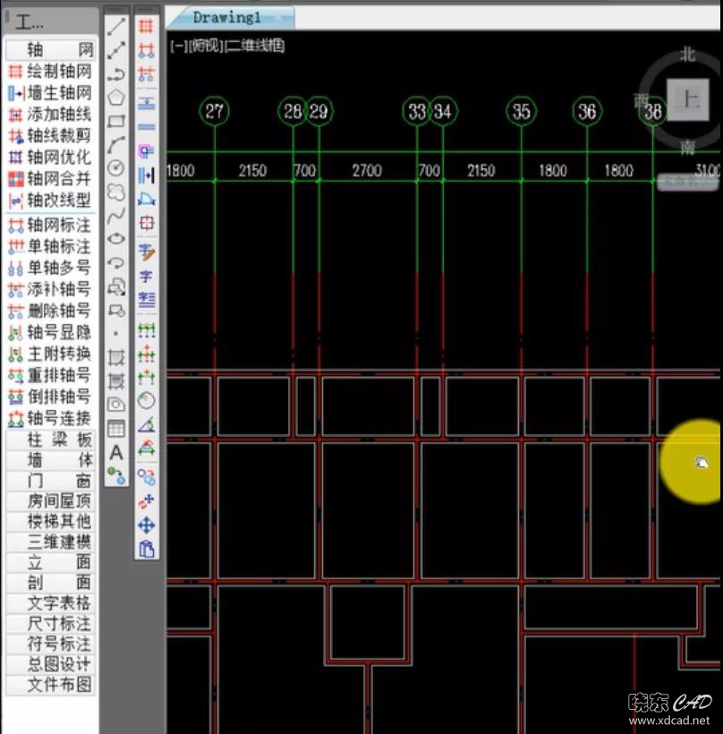723x734 pixels.
Task: Toggle axis number visibility with 轴号显隐
Action: pos(50,332)
